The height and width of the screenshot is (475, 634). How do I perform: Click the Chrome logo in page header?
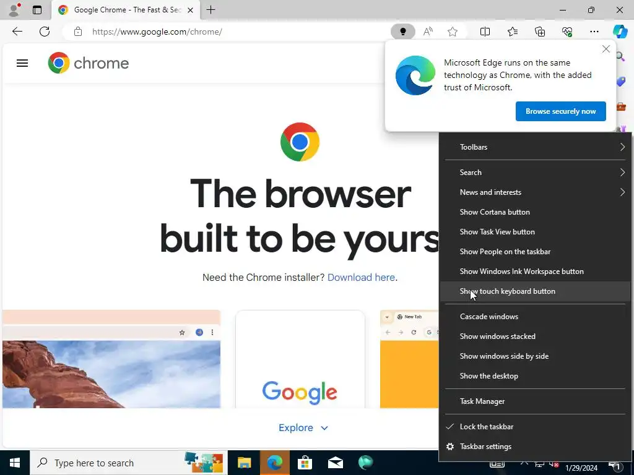click(x=88, y=63)
